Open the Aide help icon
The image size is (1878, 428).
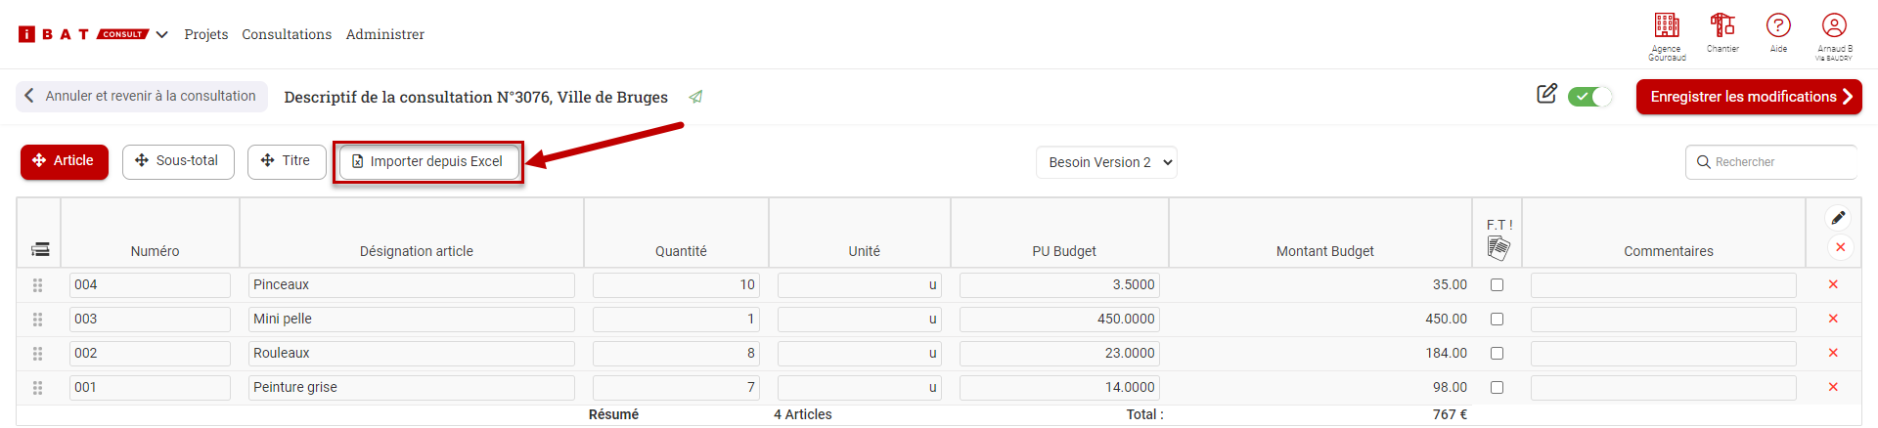1778,26
